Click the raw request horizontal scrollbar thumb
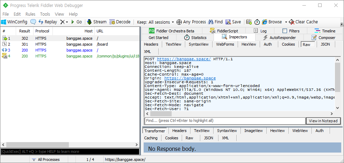Viewport: 344px width, 163px height. click(161, 114)
